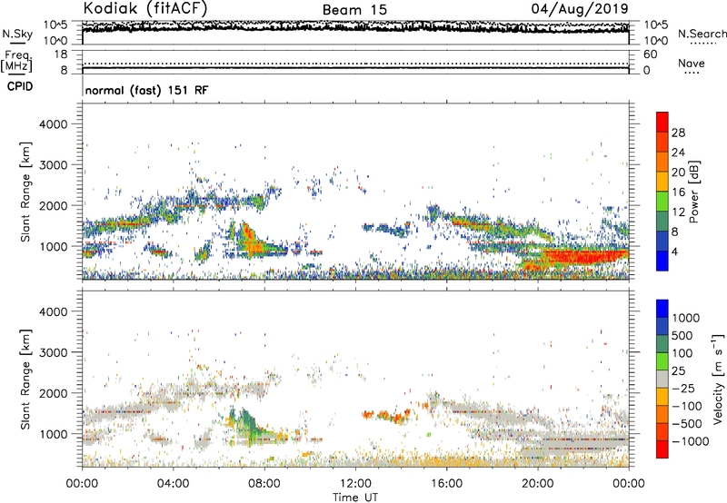The width and height of the screenshot is (727, 503).
Task: Click the 'Time UT' axis label
Action: (355, 498)
